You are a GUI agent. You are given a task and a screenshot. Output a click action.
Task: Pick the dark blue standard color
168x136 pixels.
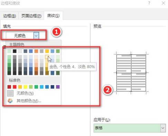pyautogui.click(x=53, y=87)
